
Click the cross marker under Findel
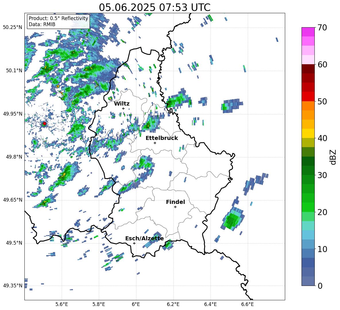click(175, 207)
